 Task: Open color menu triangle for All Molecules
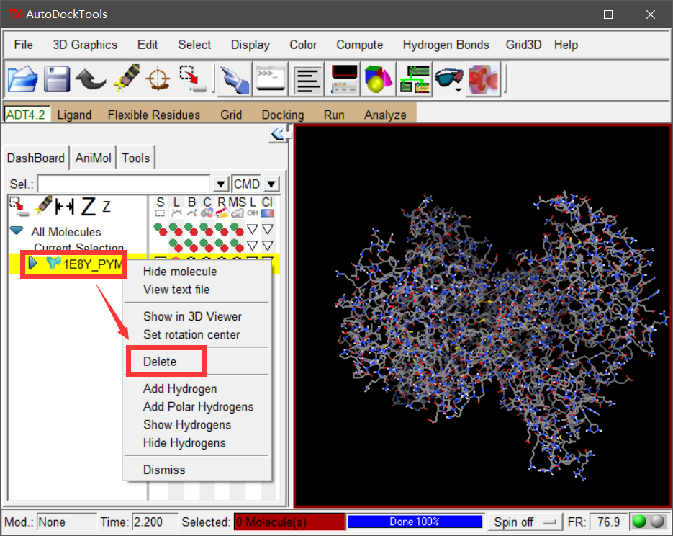[268, 229]
